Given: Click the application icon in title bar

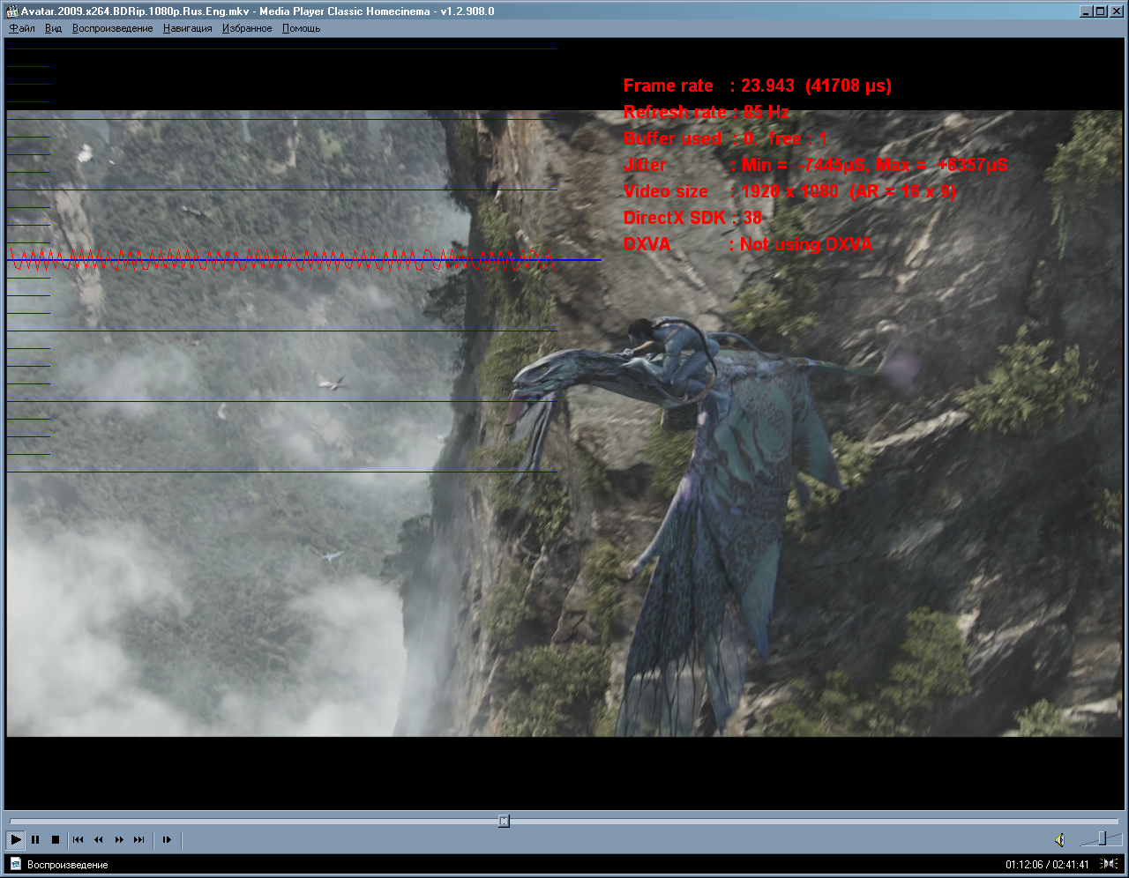Looking at the screenshot, I should (x=11, y=11).
